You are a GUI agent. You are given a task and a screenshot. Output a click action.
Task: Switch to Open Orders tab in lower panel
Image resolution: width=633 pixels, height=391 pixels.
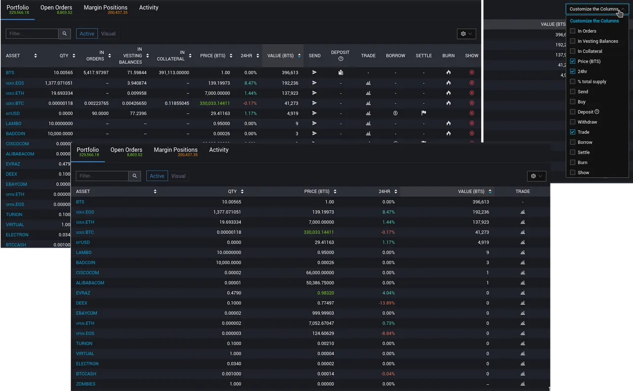[127, 151]
